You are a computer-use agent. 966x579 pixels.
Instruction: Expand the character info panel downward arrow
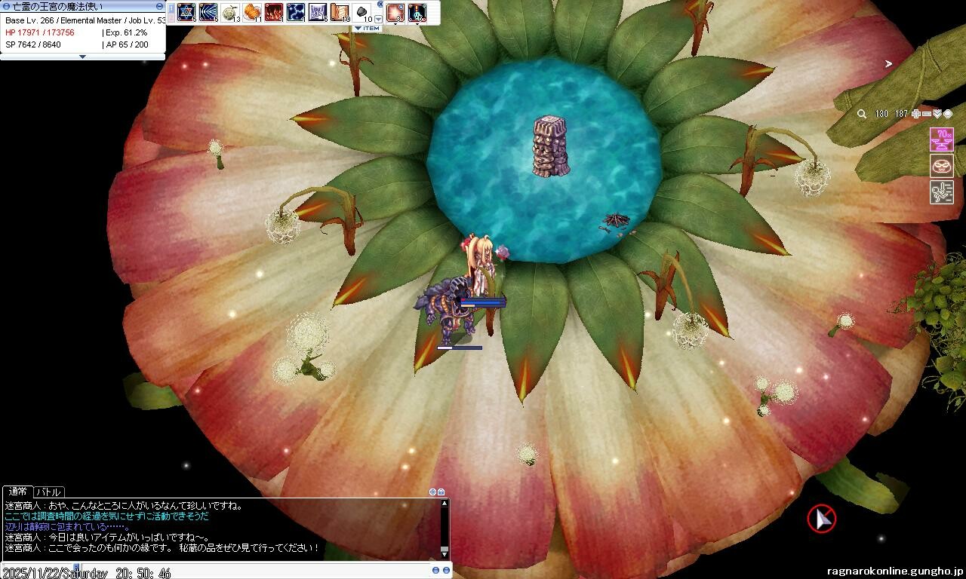82,57
